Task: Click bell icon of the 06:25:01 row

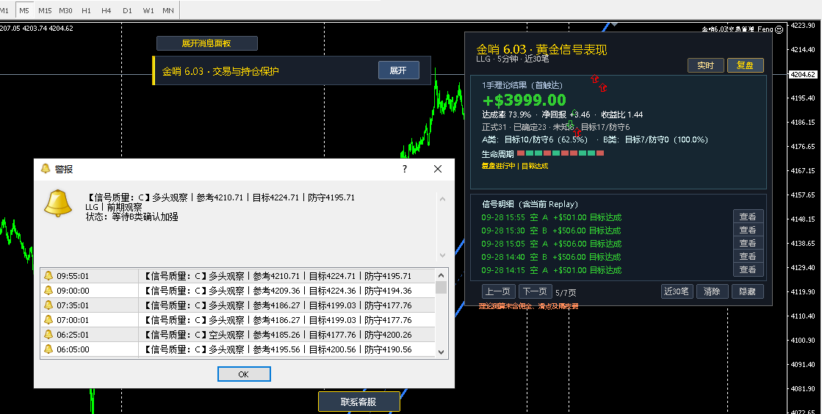Action: [48, 334]
